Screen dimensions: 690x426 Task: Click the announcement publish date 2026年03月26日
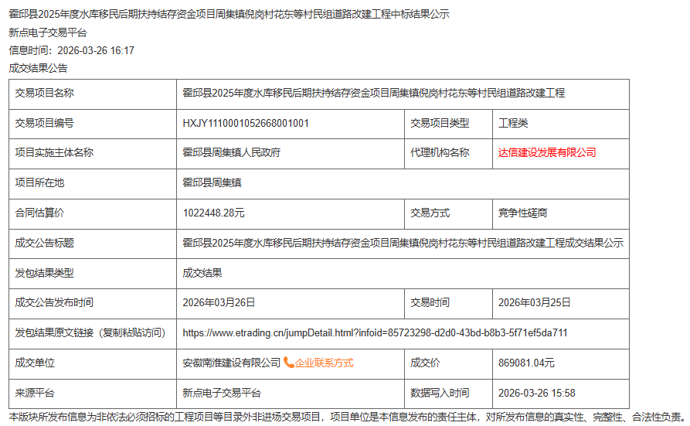click(219, 302)
